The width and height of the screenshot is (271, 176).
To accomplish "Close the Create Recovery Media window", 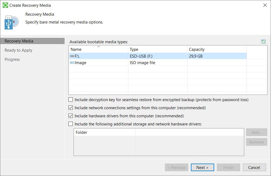I will click(x=265, y=5).
